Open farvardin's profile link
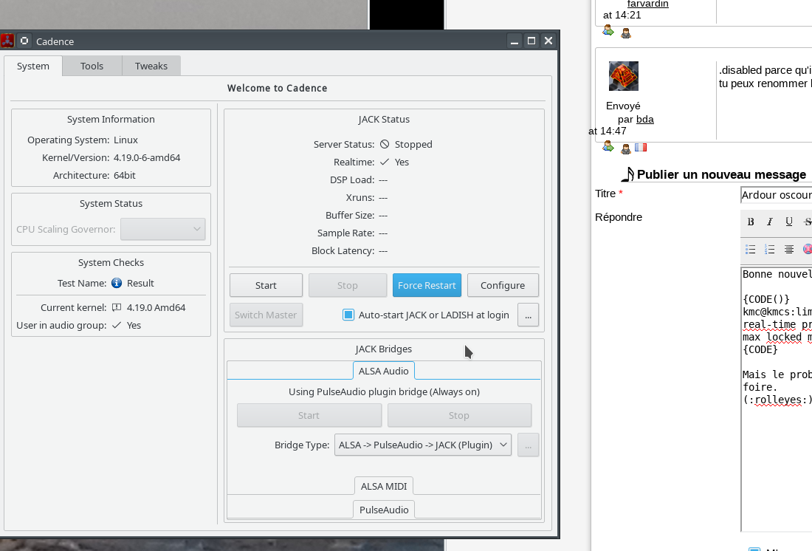Viewport: 812px width, 551px height. click(648, 4)
